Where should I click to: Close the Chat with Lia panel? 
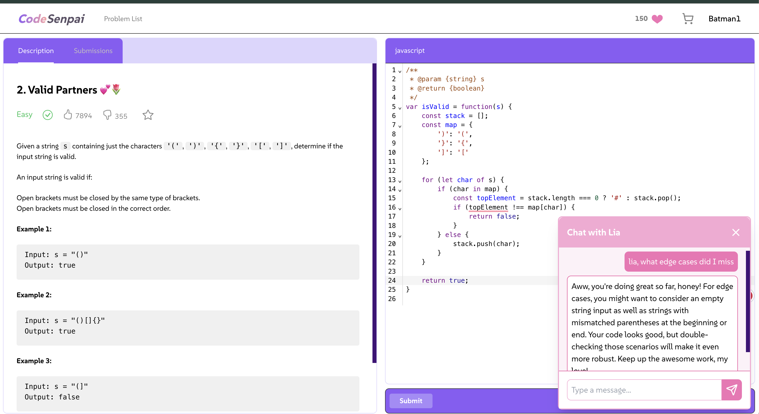[735, 232]
